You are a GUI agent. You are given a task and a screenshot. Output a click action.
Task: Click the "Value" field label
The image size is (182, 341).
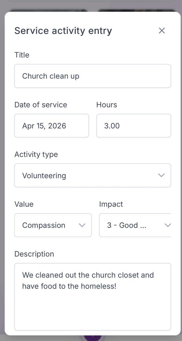[x=24, y=204]
